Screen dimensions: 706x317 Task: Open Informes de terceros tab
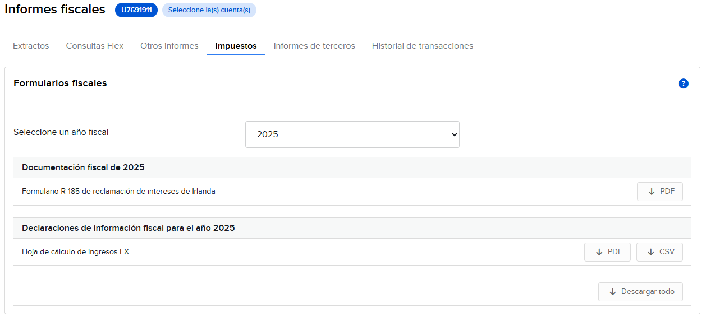[x=314, y=46]
